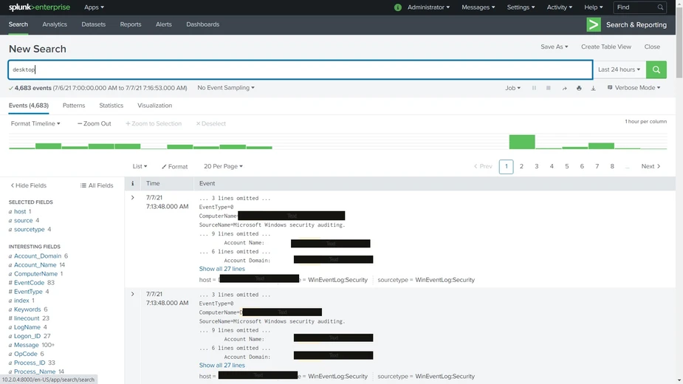Click Zoom Out on the timeline
This screenshot has width=683, height=384.
pyautogui.click(x=94, y=124)
